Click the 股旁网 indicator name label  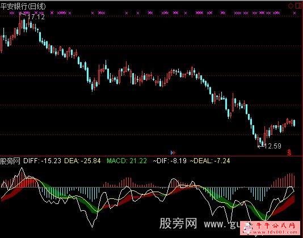coord(10,161)
